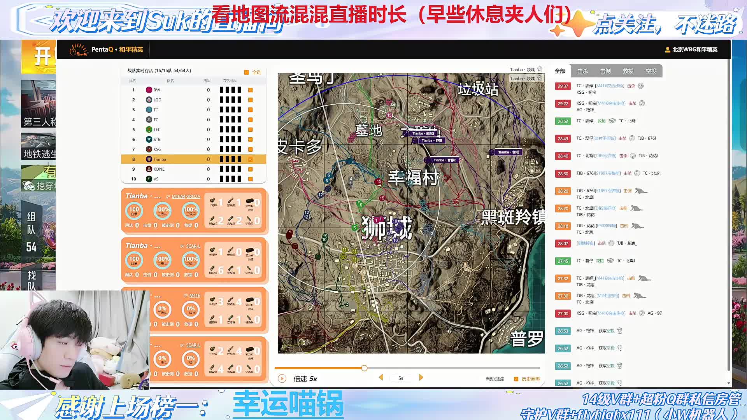Image resolution: width=747 pixels, height=420 pixels.
Task: Toggle the RW team checkbox
Action: click(x=251, y=90)
